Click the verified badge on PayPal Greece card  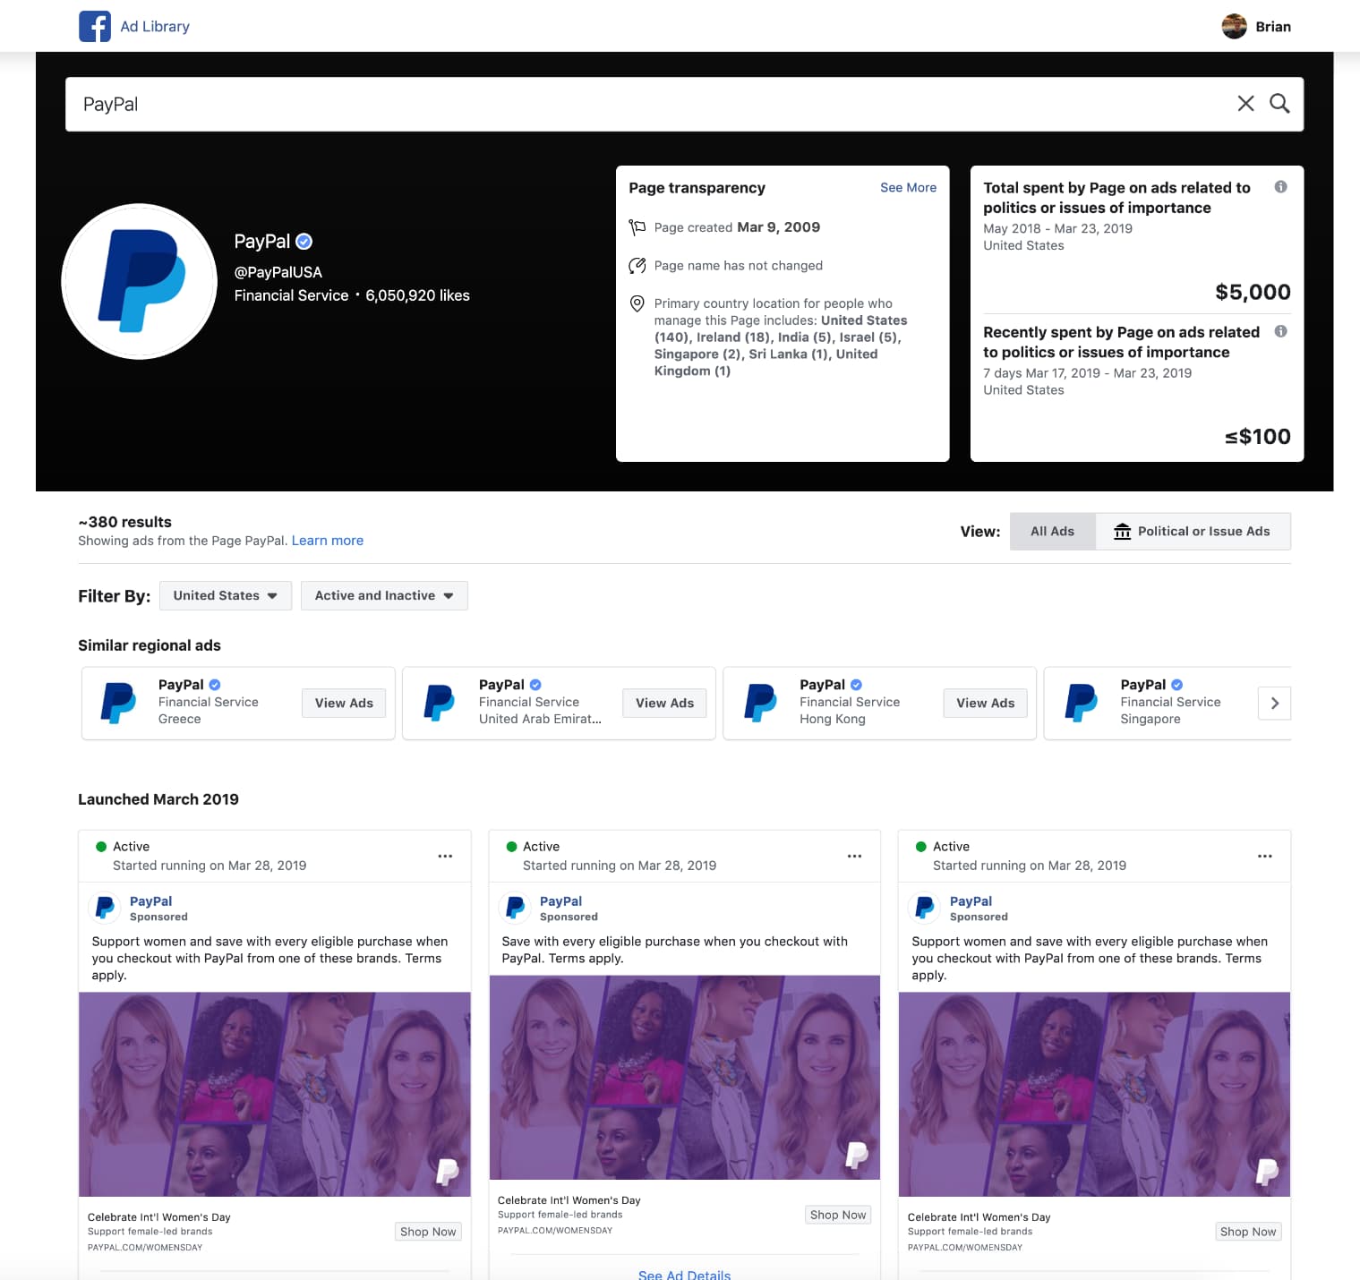215,685
